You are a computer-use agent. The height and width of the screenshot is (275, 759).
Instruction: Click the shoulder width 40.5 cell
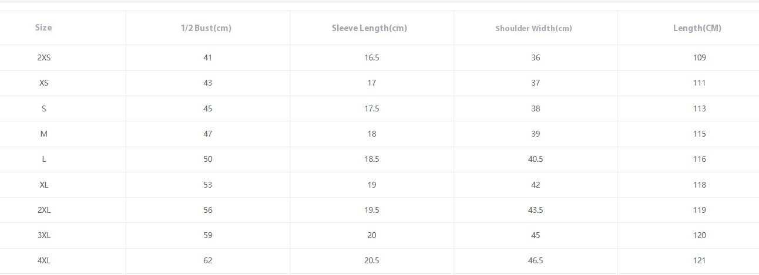(535, 159)
